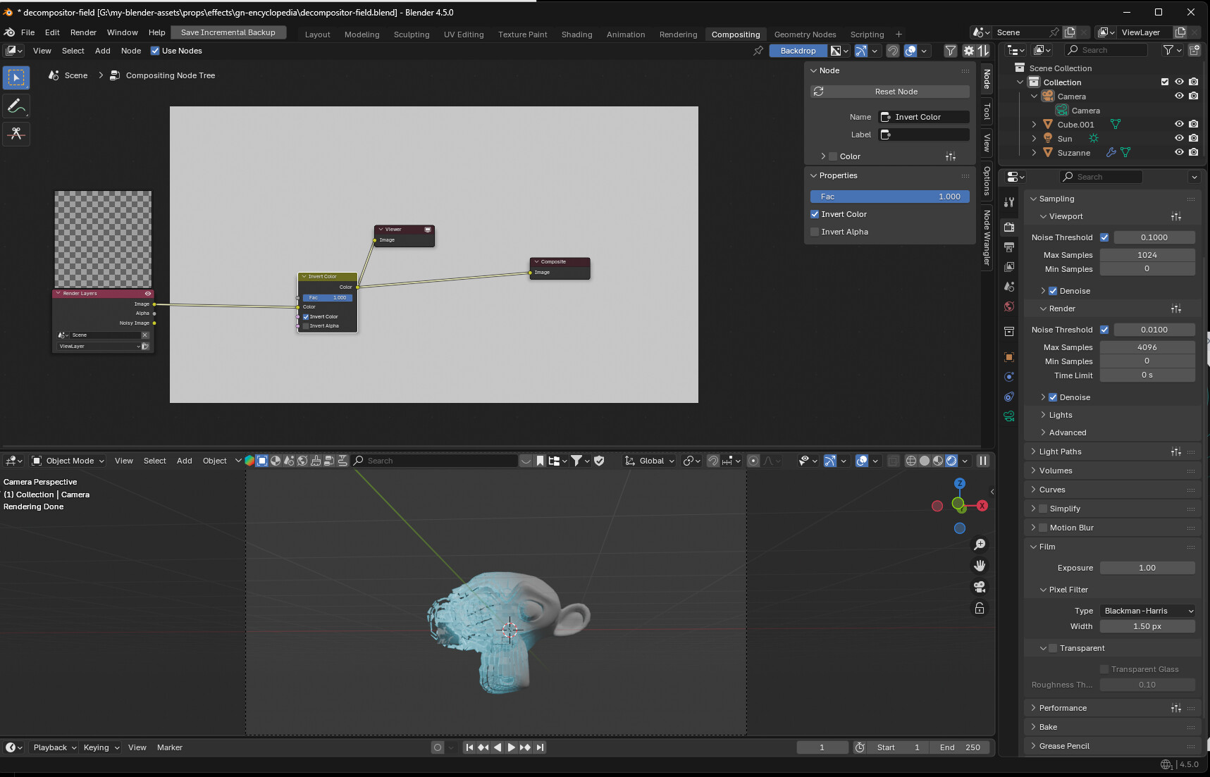Viewport: 1210px width, 777px height.
Task: Click play animation forward icon
Action: click(x=512, y=747)
